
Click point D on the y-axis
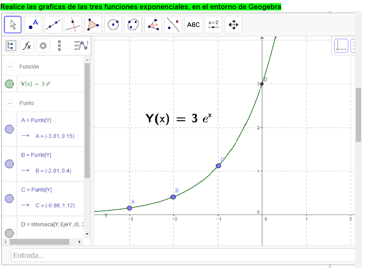[x=262, y=84]
